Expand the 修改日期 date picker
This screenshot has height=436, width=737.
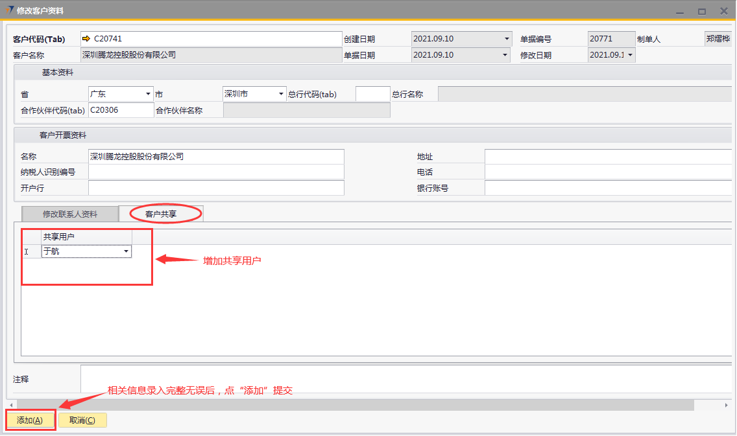coord(630,55)
